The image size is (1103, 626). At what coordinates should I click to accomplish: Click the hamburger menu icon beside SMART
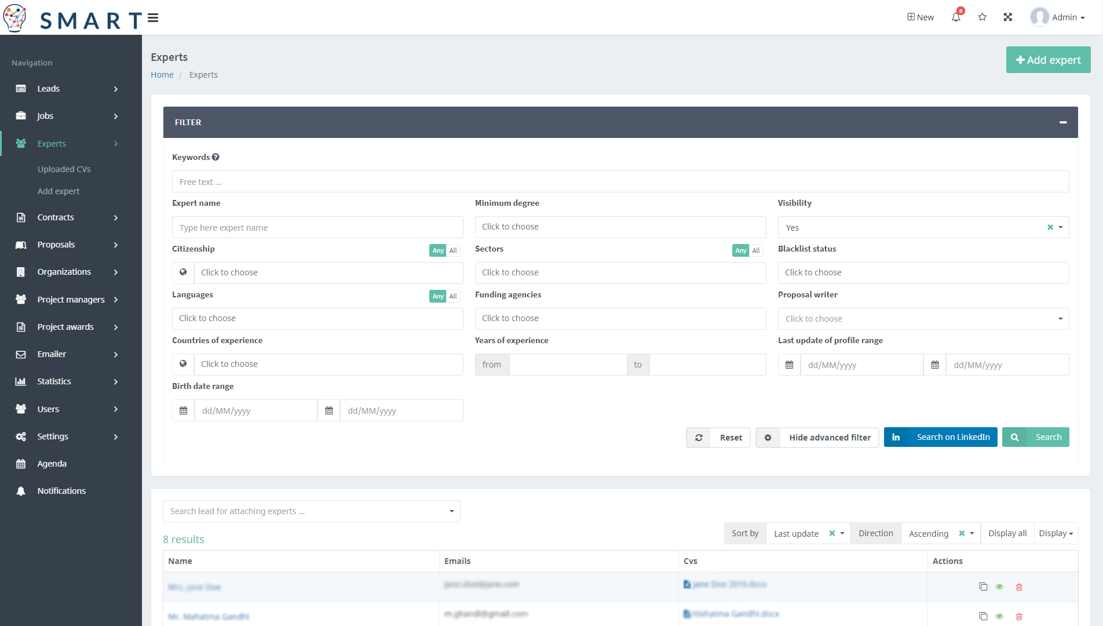[x=153, y=19]
